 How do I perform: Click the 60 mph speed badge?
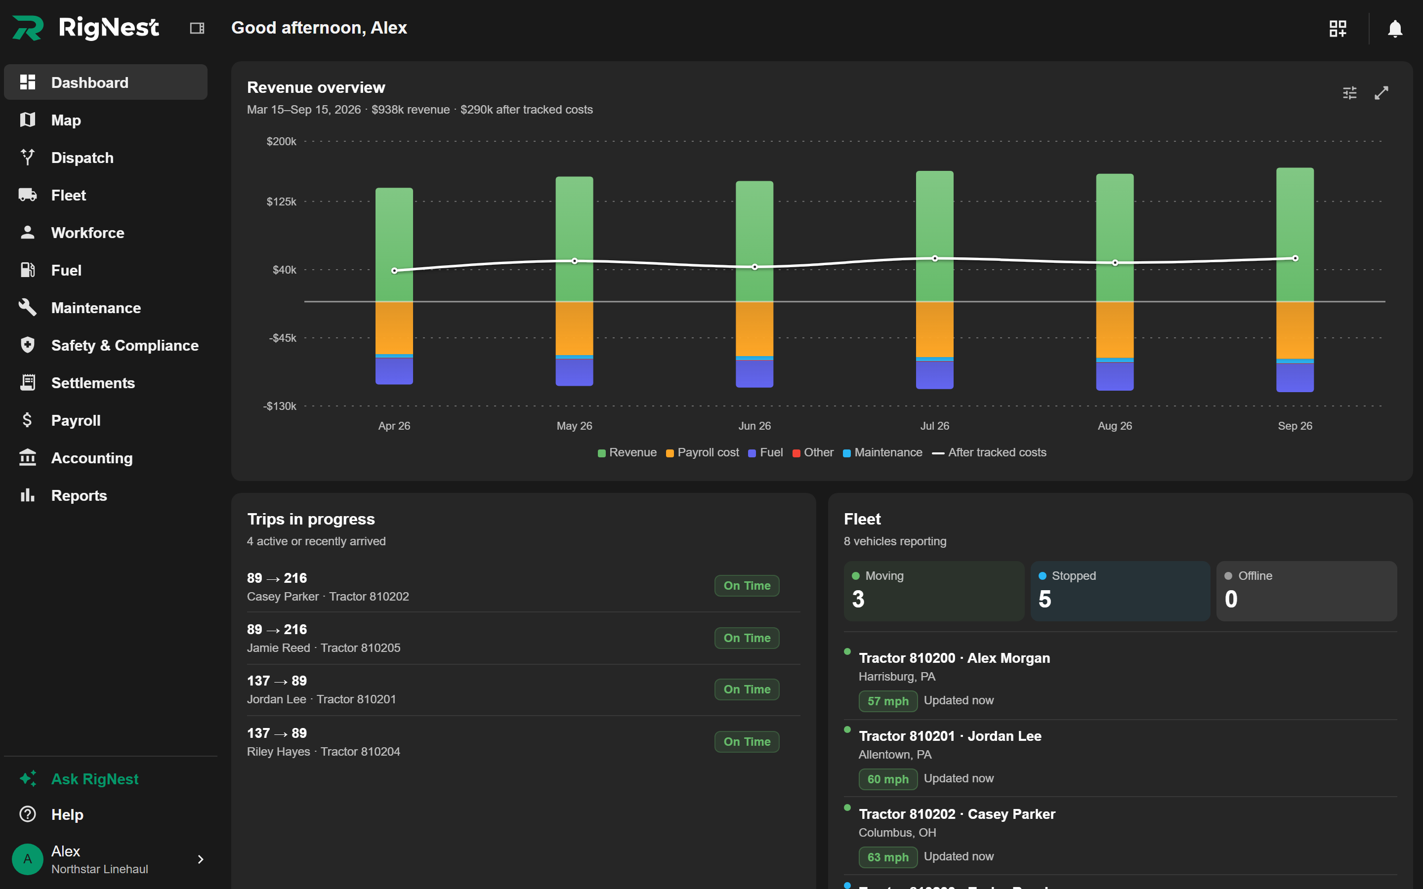[888, 779]
